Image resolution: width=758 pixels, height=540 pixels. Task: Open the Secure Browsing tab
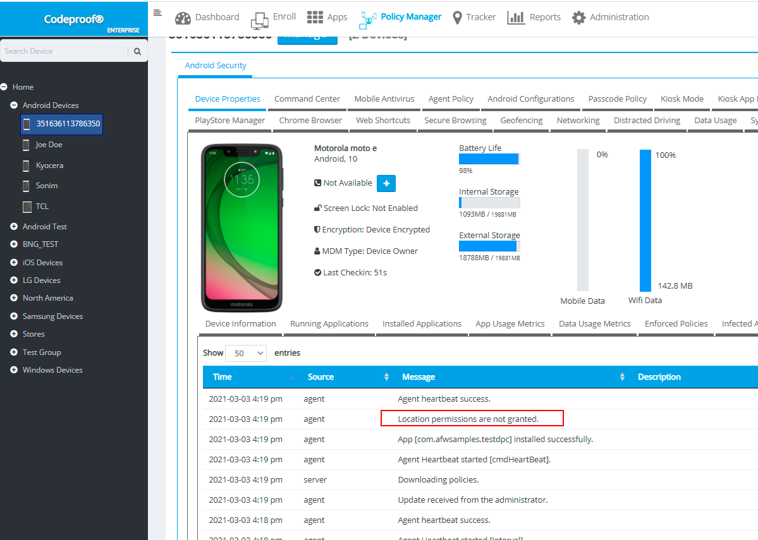[455, 121]
